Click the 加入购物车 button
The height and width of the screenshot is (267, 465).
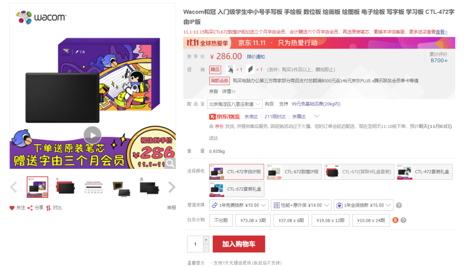click(x=239, y=244)
